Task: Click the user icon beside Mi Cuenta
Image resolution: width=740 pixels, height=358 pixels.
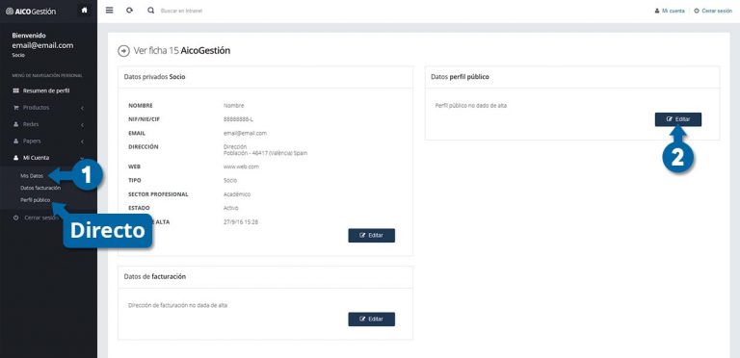Action: 16,158
